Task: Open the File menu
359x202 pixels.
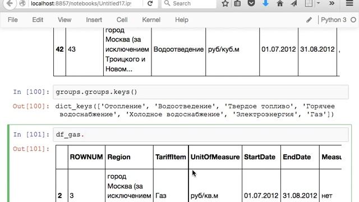Action: click(x=12, y=20)
